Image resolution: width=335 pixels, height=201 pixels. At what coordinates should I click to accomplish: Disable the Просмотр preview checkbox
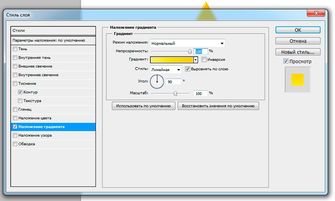286,61
